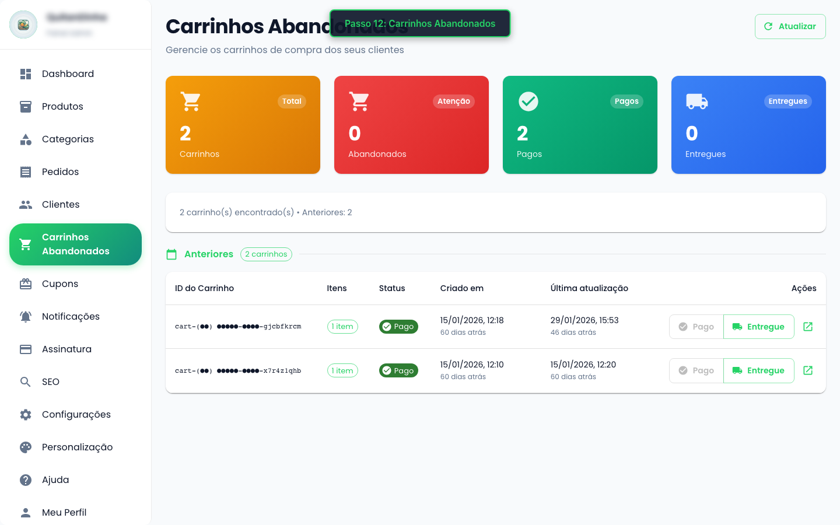Viewport: 840px width, 525px height.
Task: Click the Pedidos list icon
Action: pos(26,171)
